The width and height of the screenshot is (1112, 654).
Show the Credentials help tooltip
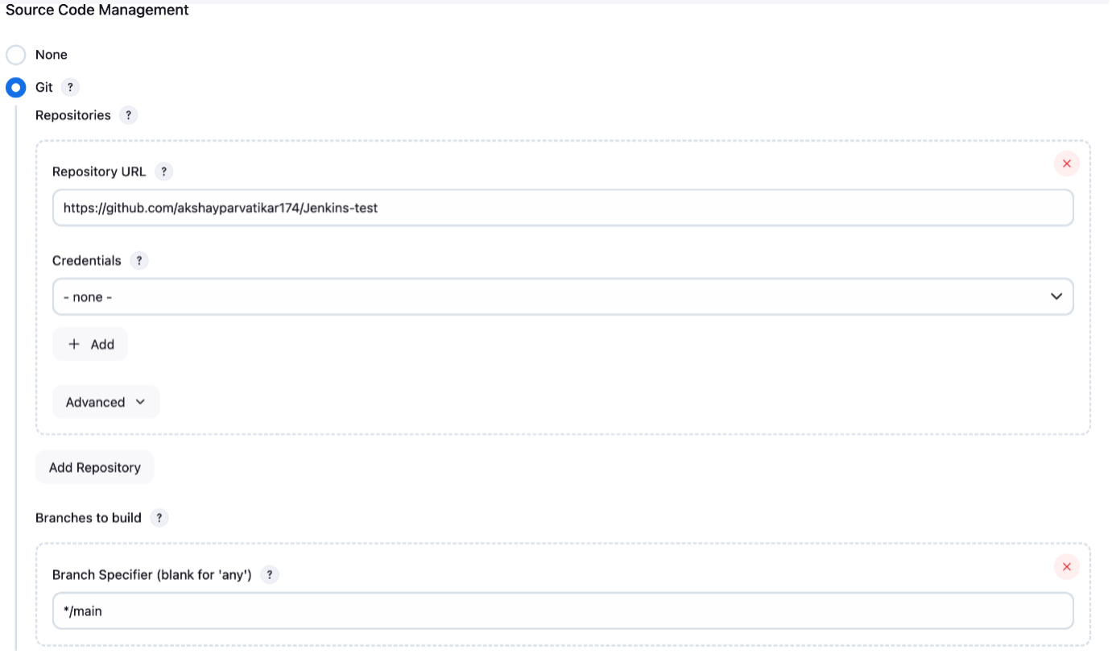138,260
